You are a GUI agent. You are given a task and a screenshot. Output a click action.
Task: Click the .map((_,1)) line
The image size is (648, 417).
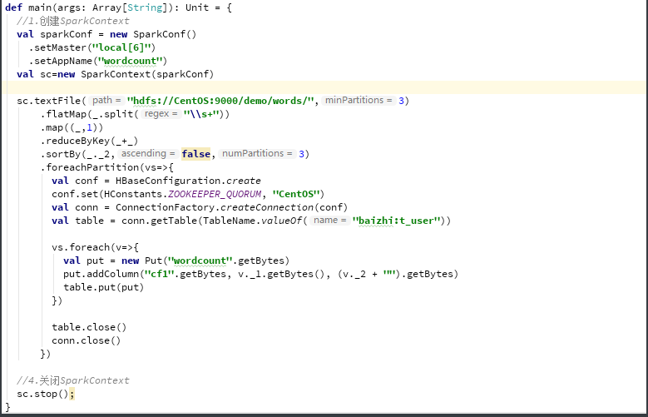[72, 127]
